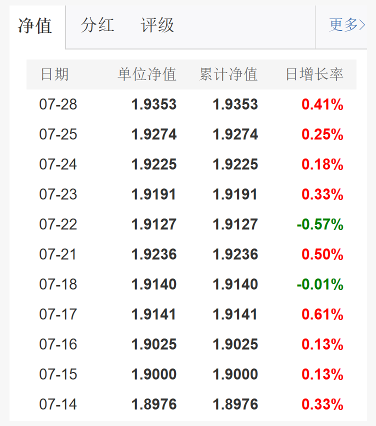
Task: Click the date 07-28
Action: pos(58,104)
